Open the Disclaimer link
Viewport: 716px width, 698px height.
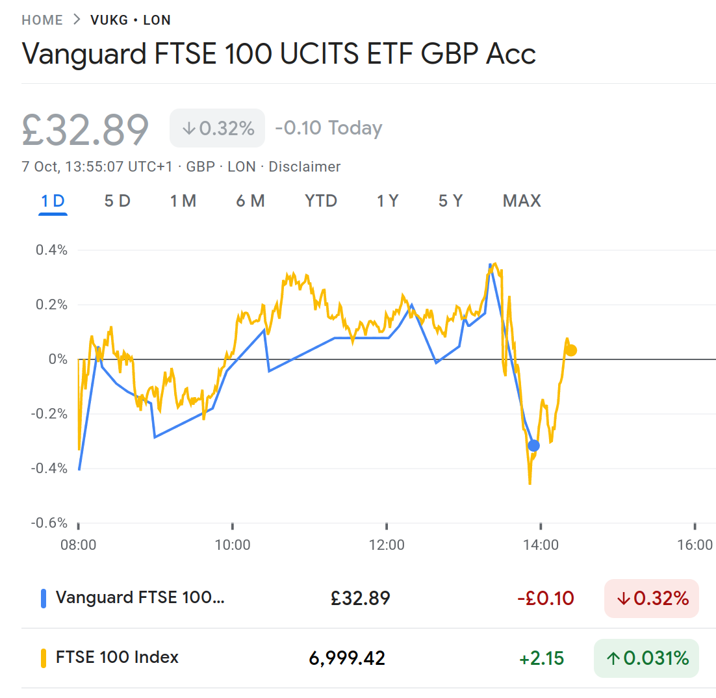[305, 167]
